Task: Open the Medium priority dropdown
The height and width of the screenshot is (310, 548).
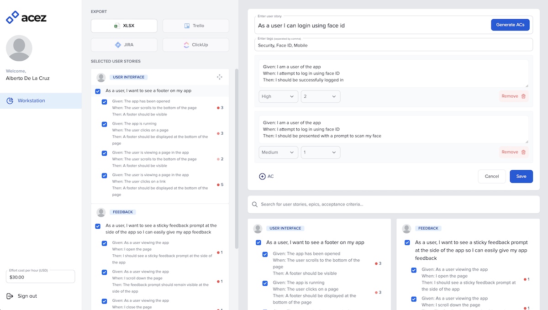Action: 278,152
